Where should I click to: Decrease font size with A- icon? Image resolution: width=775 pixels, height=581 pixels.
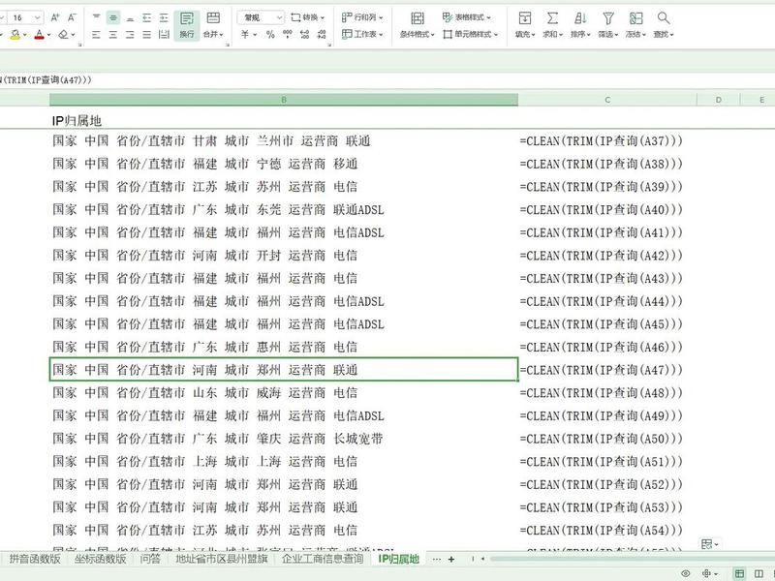click(x=72, y=17)
